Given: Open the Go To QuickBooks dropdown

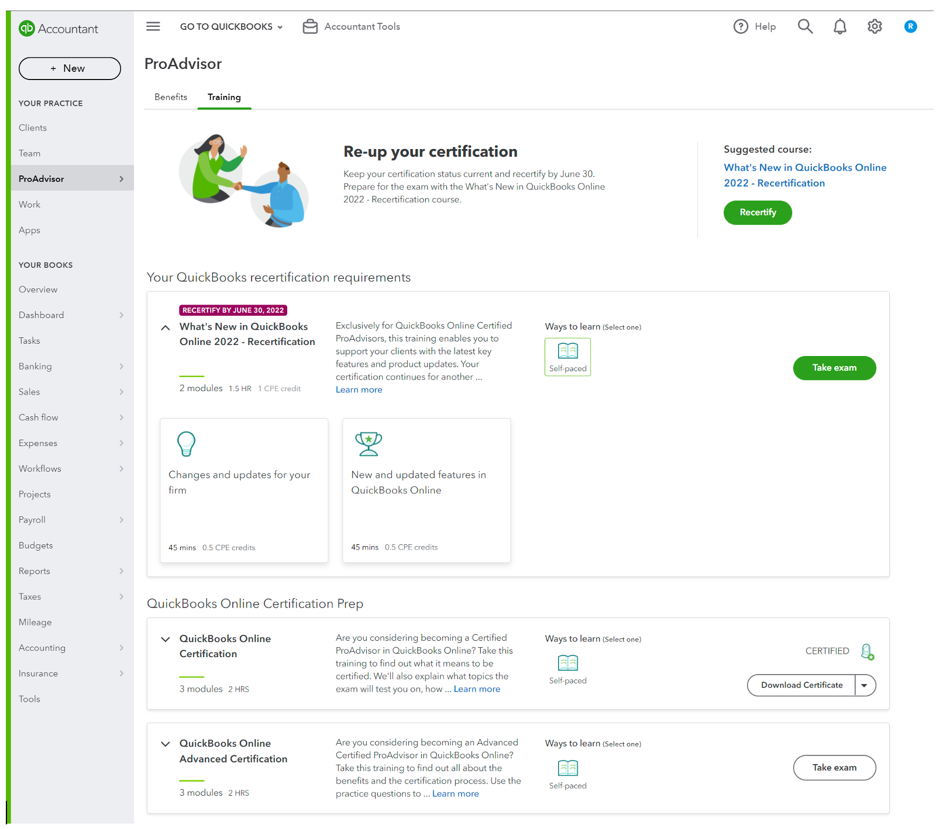Looking at the screenshot, I should [231, 26].
